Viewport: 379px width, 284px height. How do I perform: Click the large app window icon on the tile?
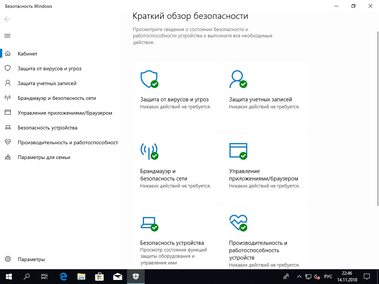(238, 151)
